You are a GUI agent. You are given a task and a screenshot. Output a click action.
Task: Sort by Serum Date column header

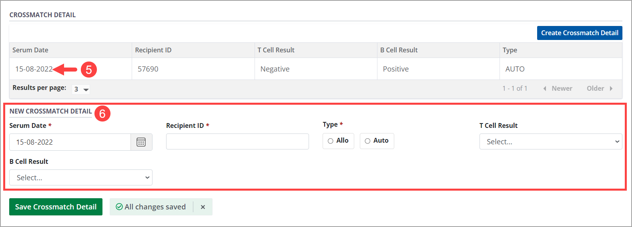click(x=30, y=50)
